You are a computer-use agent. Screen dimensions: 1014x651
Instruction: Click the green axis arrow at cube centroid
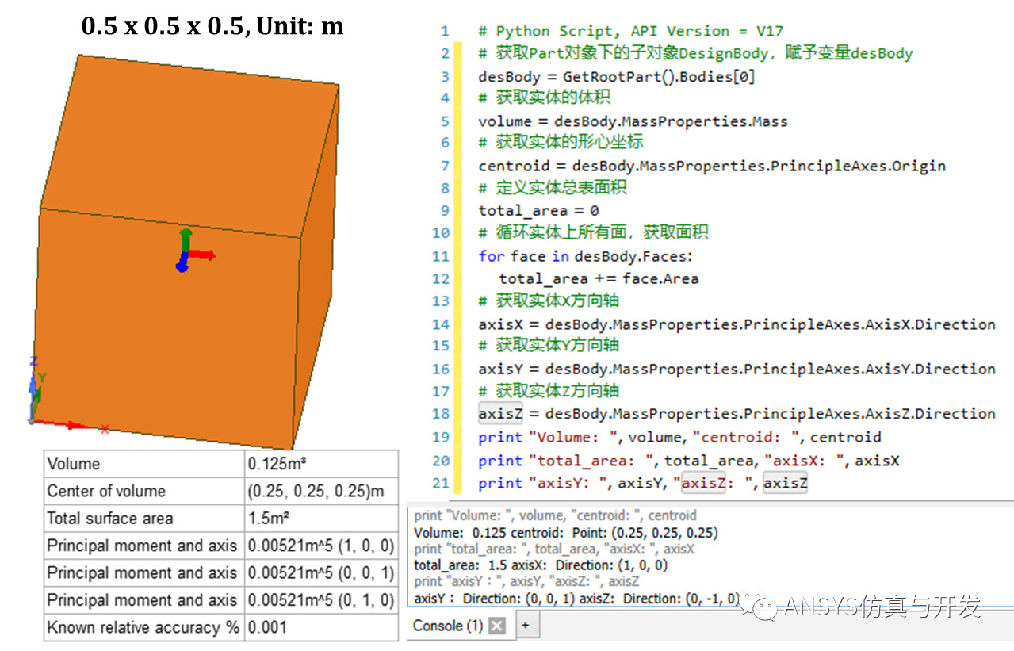pyautogui.click(x=186, y=239)
